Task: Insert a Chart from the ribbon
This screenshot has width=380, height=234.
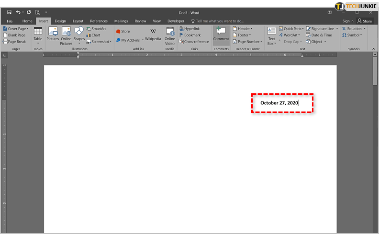Action: pos(93,35)
